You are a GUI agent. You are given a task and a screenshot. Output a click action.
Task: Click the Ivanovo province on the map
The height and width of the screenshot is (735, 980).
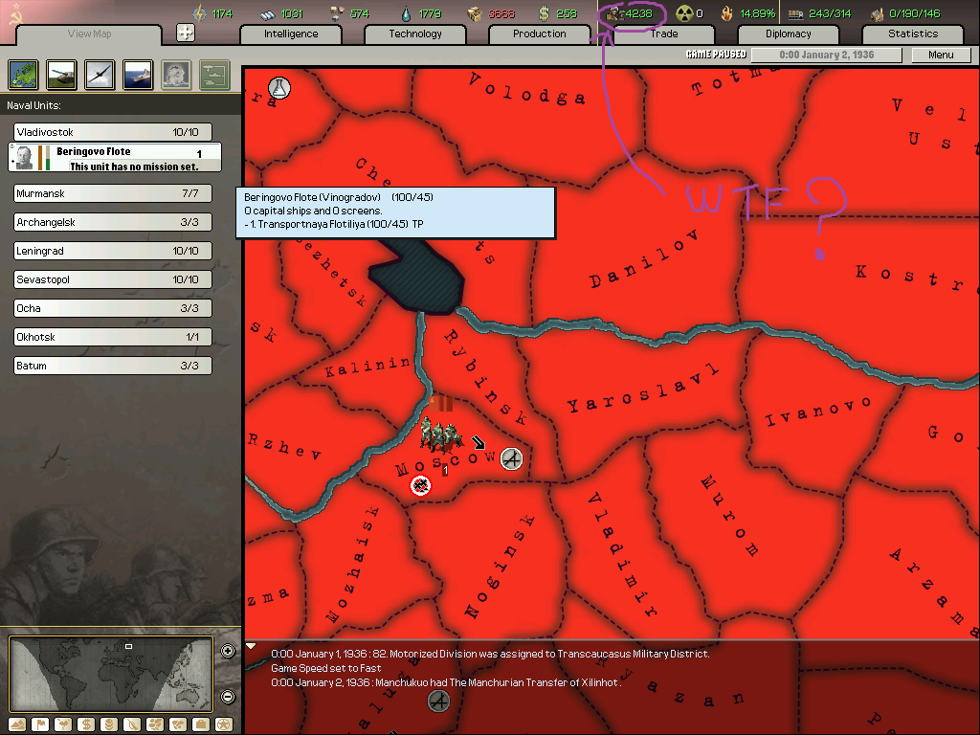(x=817, y=412)
